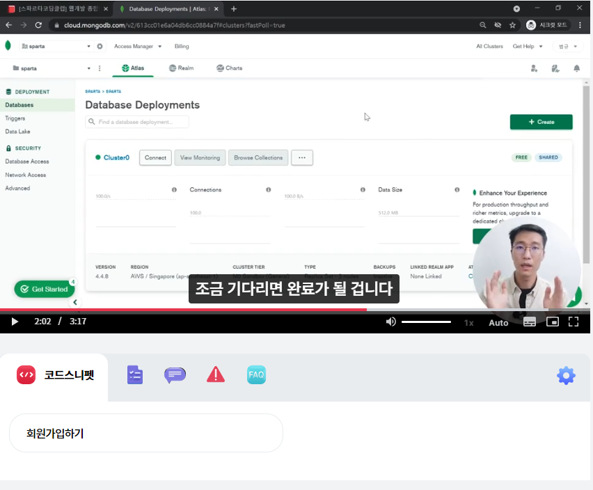Enable picture-in-picture mode

tap(553, 322)
